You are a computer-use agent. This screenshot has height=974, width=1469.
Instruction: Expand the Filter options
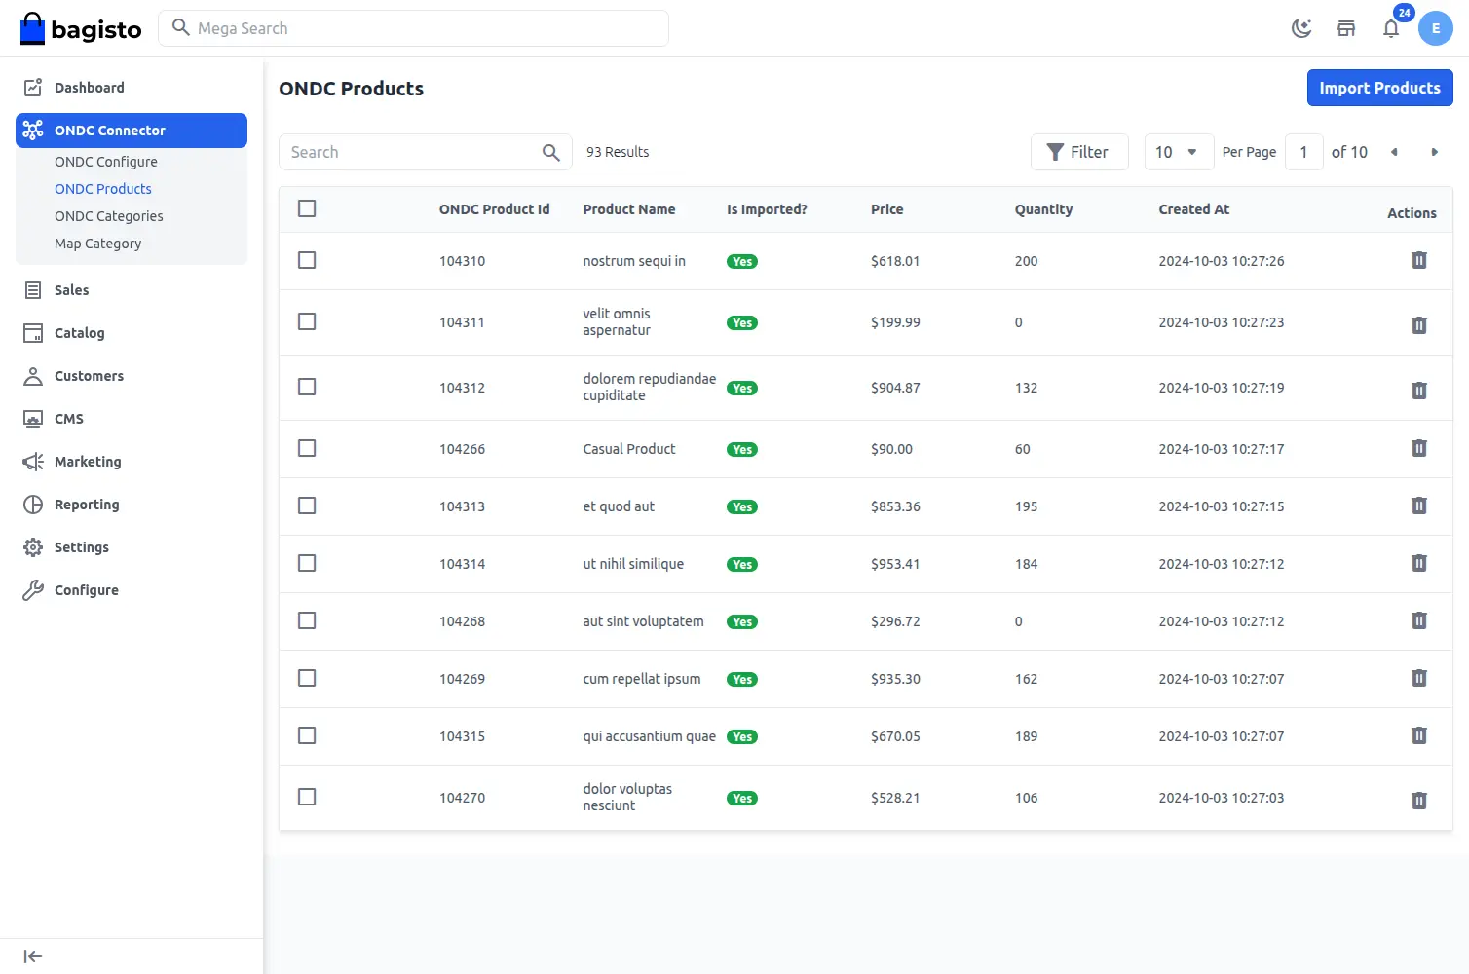click(x=1079, y=152)
